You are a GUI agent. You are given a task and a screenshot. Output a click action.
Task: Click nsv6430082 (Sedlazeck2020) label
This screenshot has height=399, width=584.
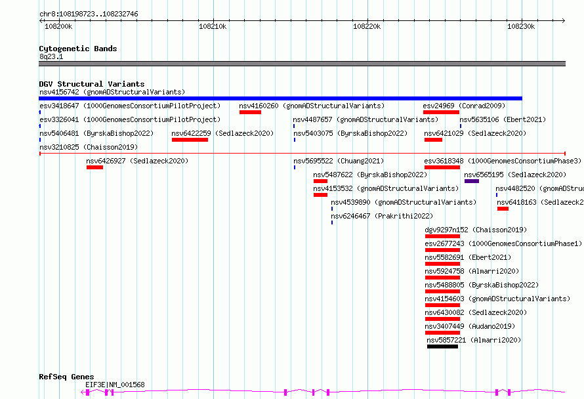tap(476, 312)
